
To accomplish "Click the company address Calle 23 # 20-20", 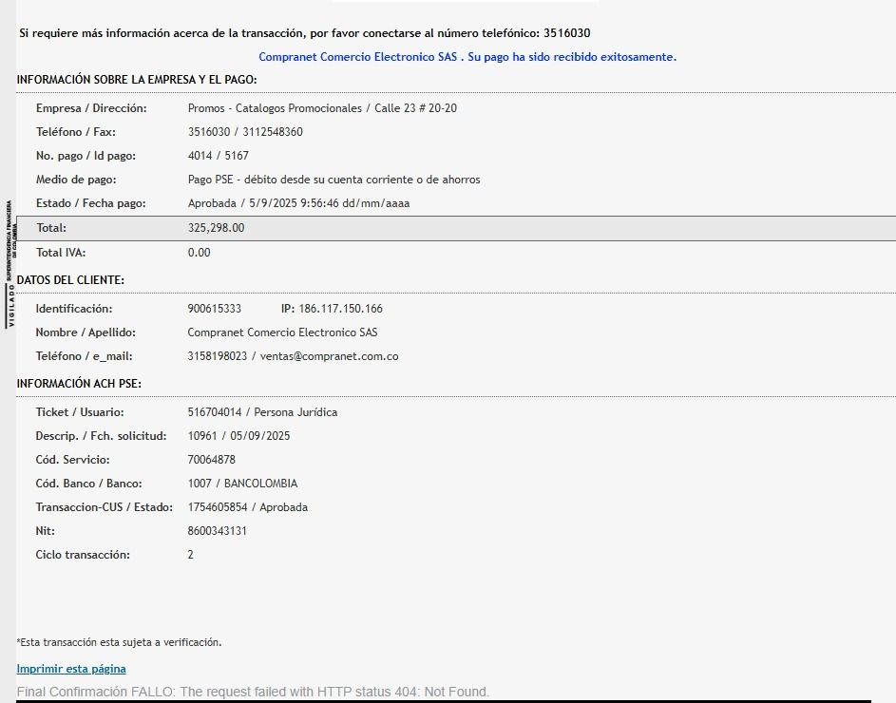I will 415,108.
